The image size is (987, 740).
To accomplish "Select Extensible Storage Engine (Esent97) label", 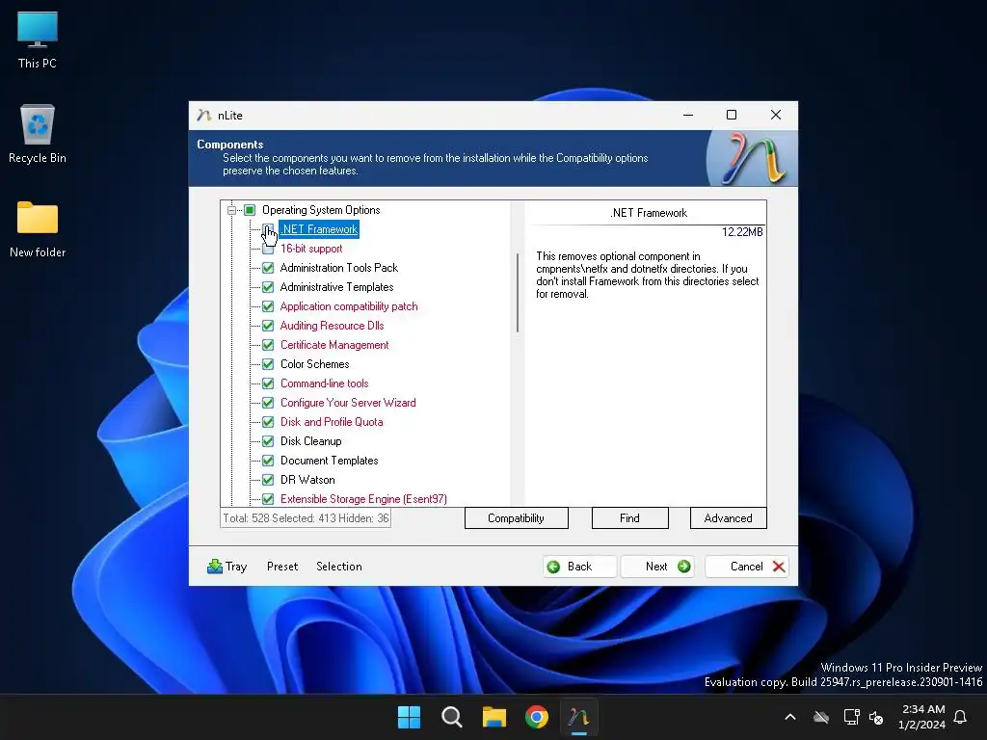I will click(x=363, y=499).
